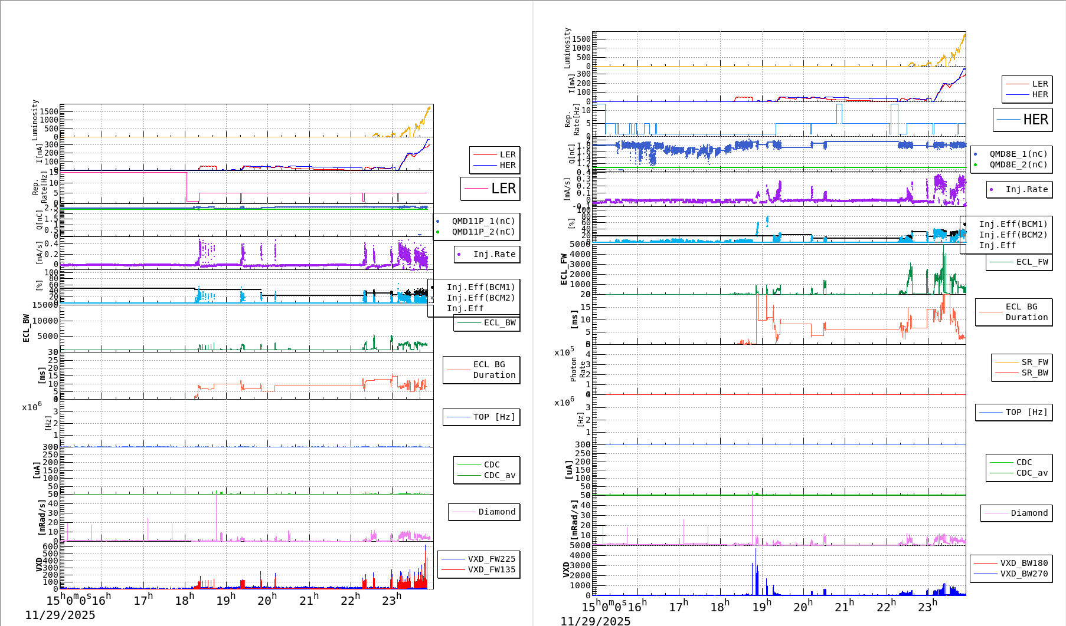Click the 23h tick on the HER time axis
The image size is (1066, 626).
pos(927,607)
